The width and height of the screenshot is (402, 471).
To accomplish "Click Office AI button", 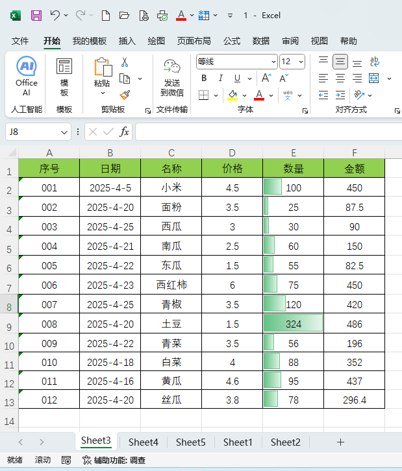I will click(x=27, y=77).
